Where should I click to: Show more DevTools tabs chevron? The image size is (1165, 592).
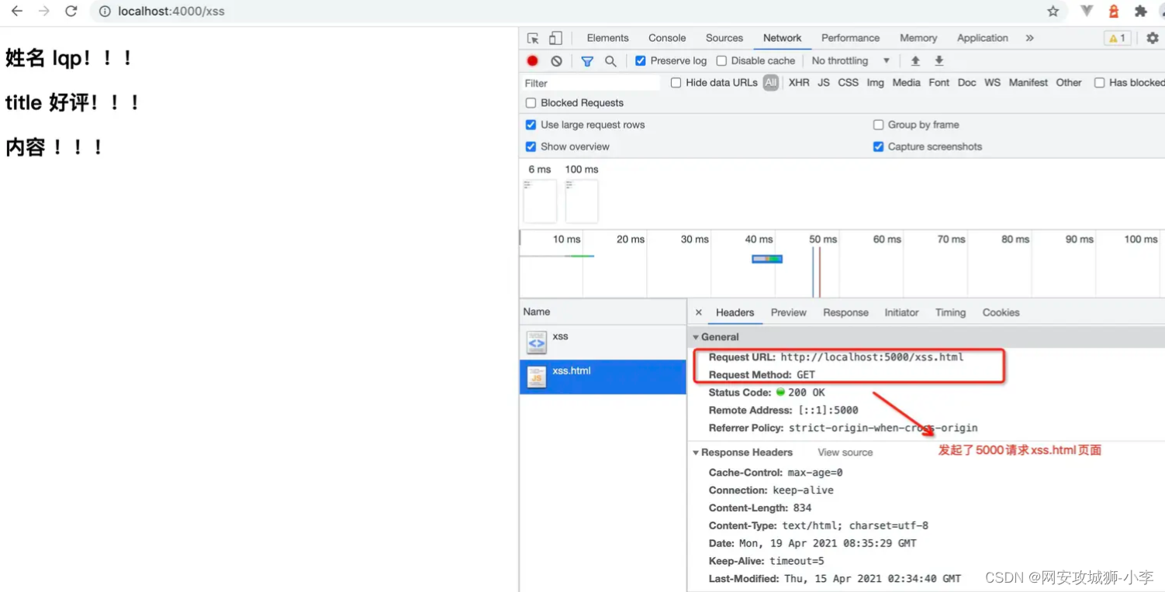tap(1029, 38)
